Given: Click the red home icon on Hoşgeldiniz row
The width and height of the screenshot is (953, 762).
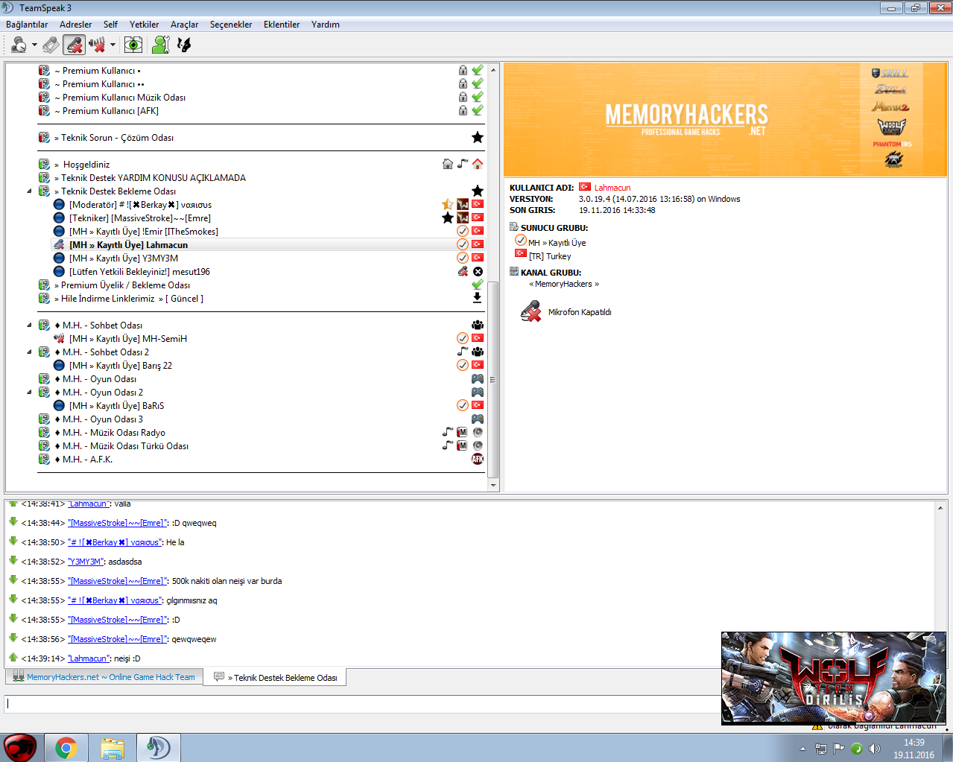Looking at the screenshot, I should pos(478,164).
